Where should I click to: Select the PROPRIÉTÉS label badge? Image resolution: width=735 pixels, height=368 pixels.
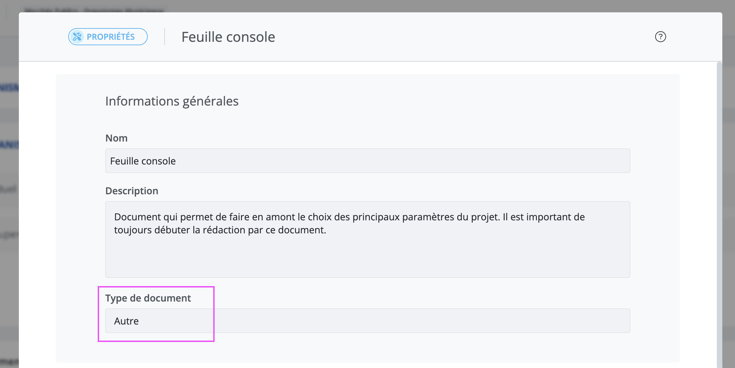[108, 37]
